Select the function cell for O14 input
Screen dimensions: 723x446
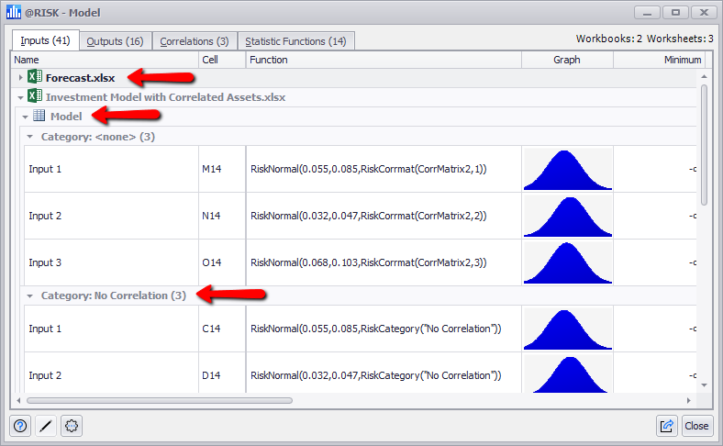coord(383,262)
